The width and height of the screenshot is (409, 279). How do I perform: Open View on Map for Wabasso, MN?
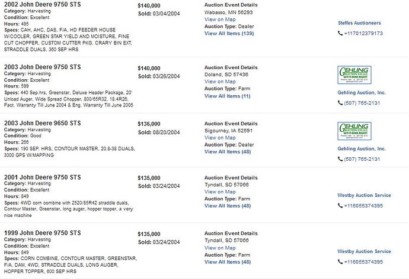point(220,20)
